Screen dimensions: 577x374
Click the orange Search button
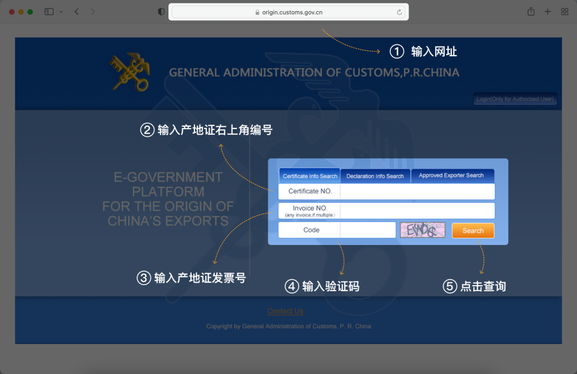pyautogui.click(x=473, y=230)
